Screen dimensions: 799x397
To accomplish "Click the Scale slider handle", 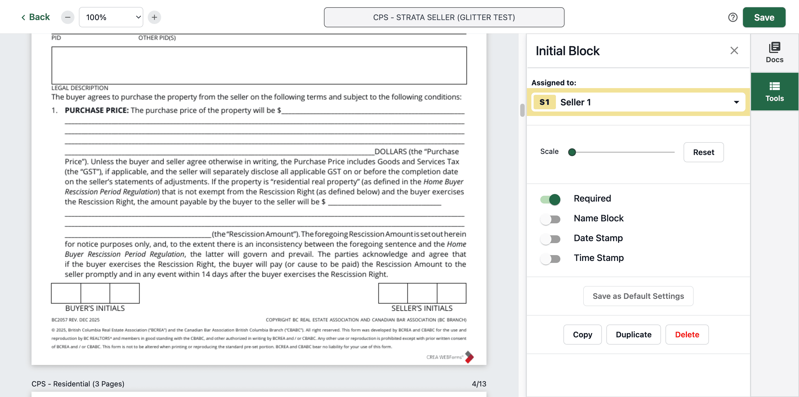I will pyautogui.click(x=572, y=152).
